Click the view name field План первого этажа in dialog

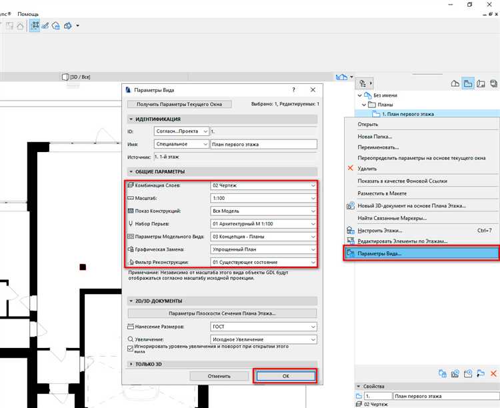(x=264, y=144)
